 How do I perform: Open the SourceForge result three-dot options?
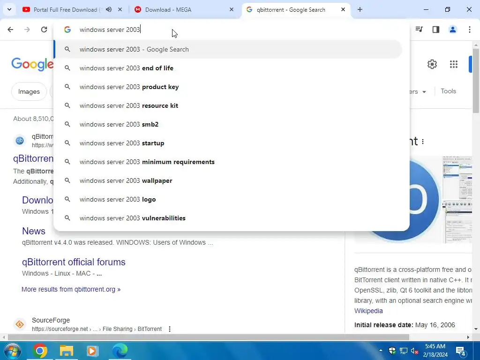pos(170,329)
